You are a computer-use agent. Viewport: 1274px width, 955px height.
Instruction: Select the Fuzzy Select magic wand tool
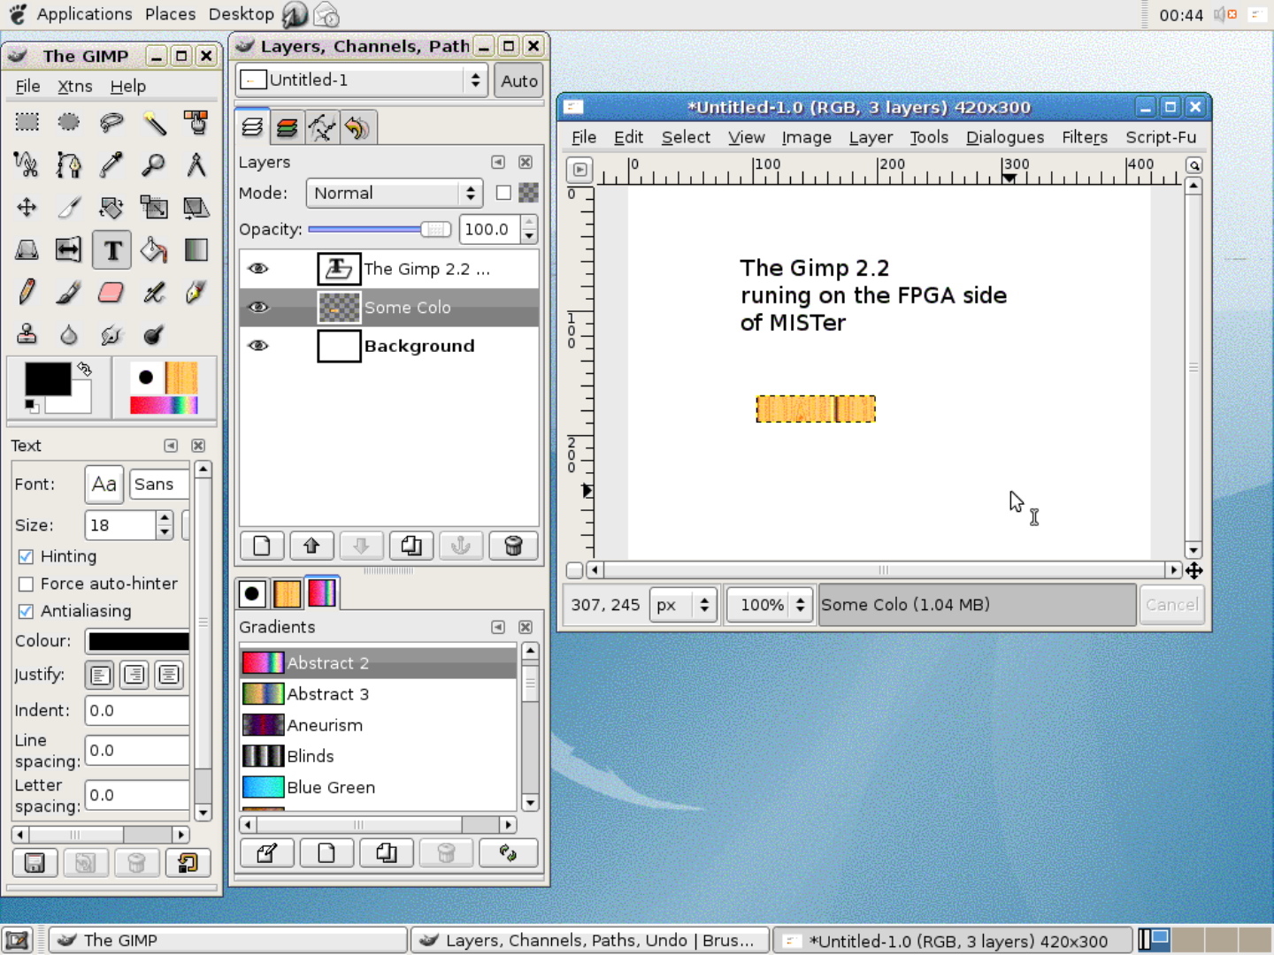pos(154,122)
